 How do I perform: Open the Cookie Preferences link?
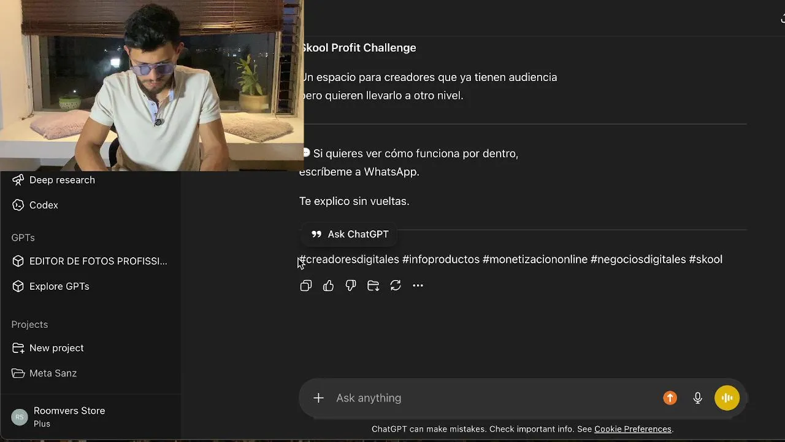point(633,429)
